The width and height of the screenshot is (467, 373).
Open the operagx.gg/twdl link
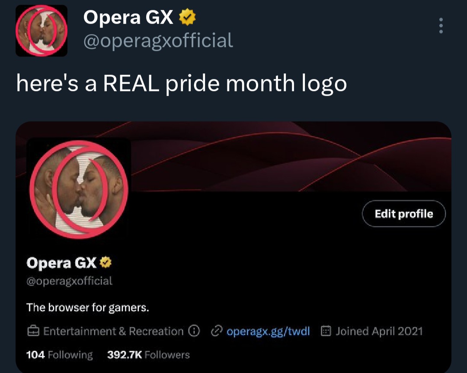(268, 332)
